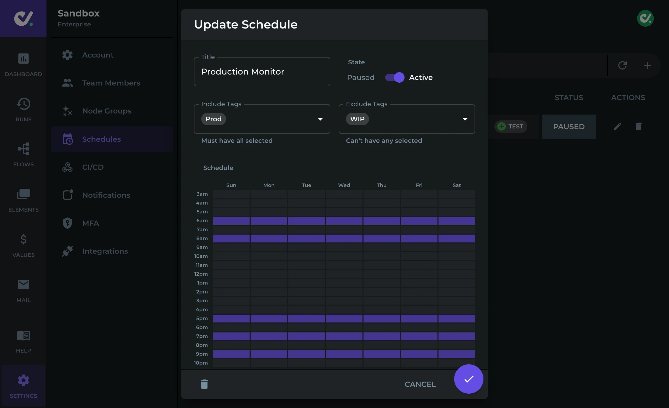Expand the Include Tags dropdown

(x=320, y=119)
